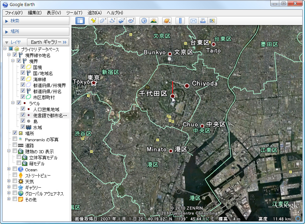Uncheck the 市区郡町村 layer checkbox
The image size is (305, 224).
(23, 97)
